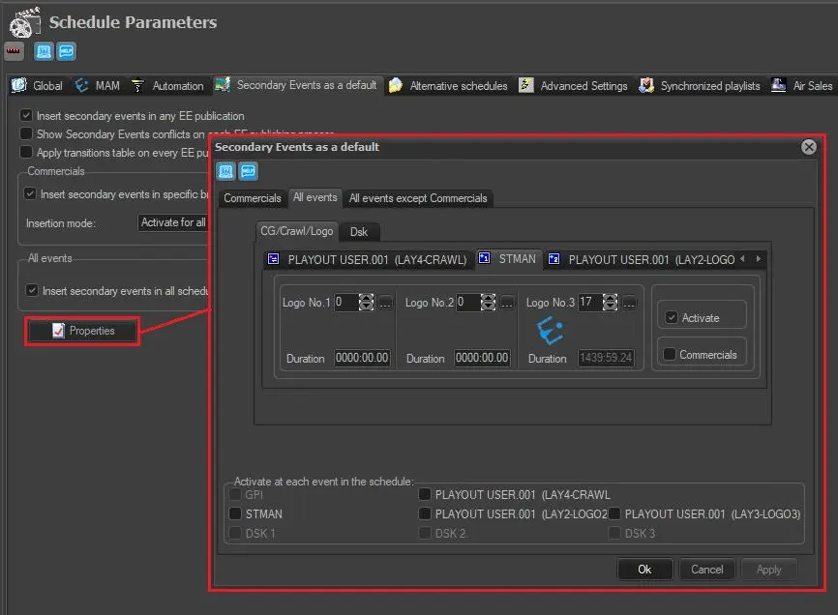Click the first blue icon in the dialog toolbar
The image size is (838, 615).
[225, 171]
